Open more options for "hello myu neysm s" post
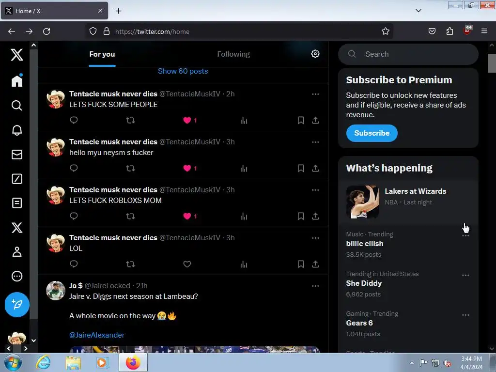 [x=315, y=142]
